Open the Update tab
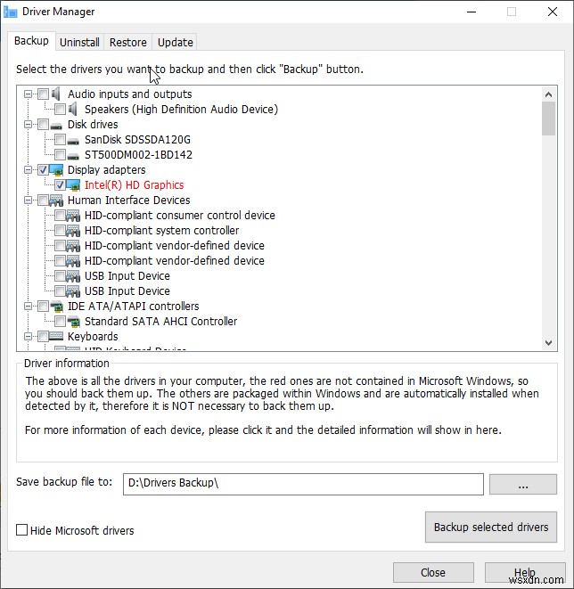The image size is (574, 589). [176, 42]
